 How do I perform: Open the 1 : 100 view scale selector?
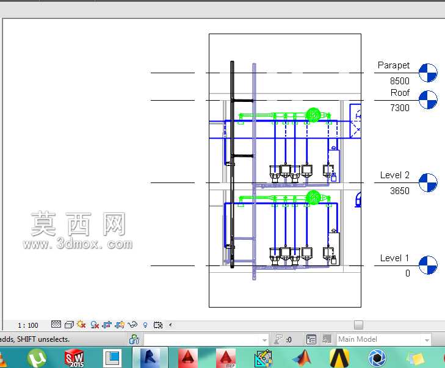tap(28, 325)
